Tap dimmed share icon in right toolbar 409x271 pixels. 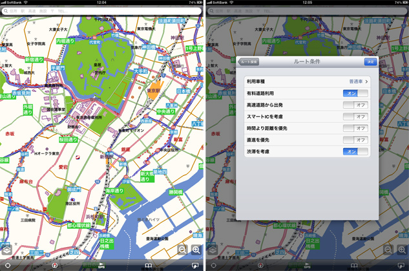click(401, 266)
